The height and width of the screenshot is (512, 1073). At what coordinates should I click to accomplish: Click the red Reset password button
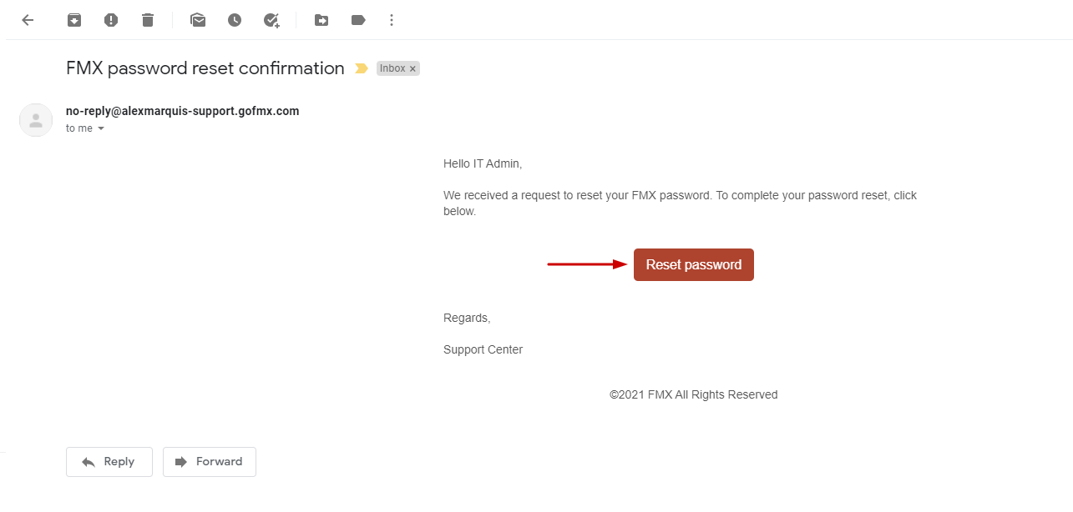click(x=693, y=264)
